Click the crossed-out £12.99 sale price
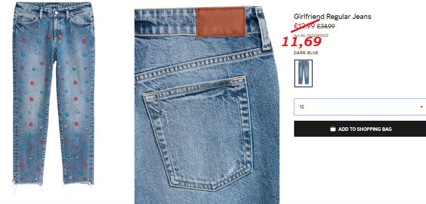This screenshot has height=204, width=426. click(305, 26)
